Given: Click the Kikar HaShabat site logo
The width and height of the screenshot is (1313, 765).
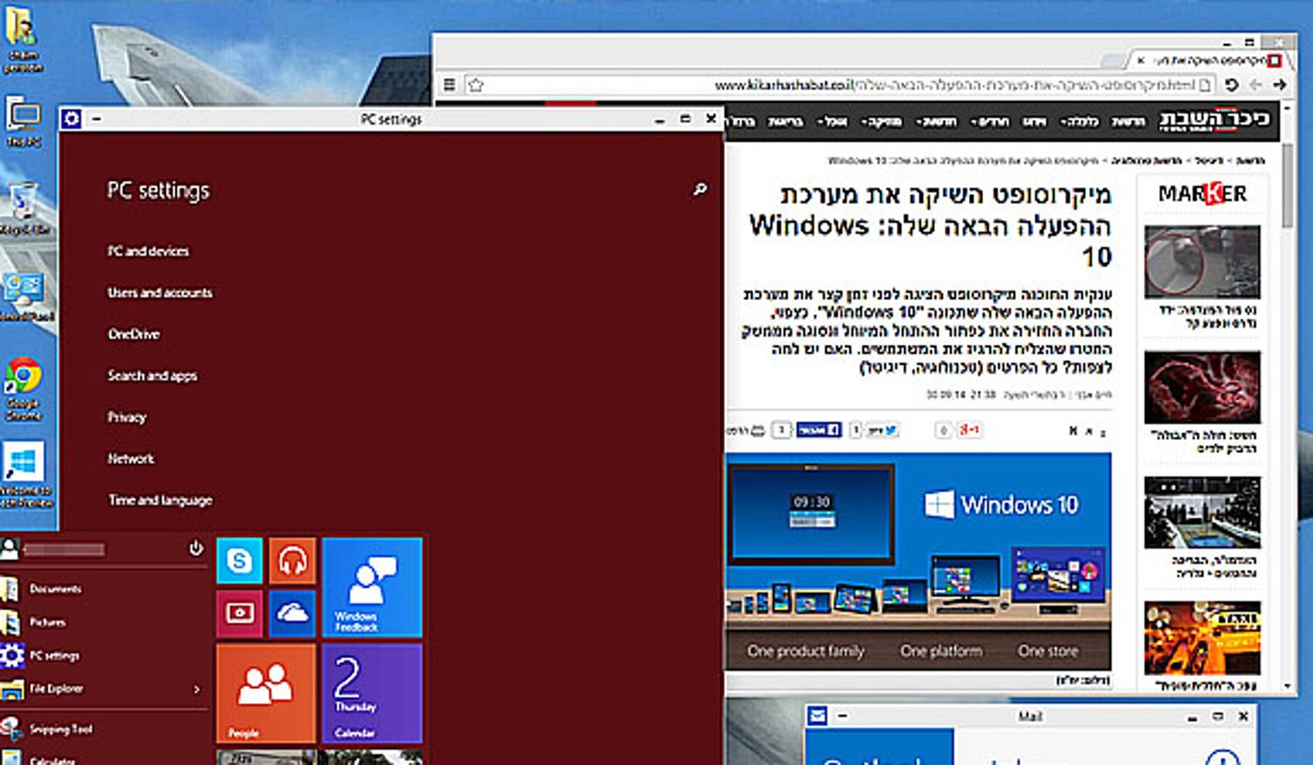Looking at the screenshot, I should tap(1215, 121).
